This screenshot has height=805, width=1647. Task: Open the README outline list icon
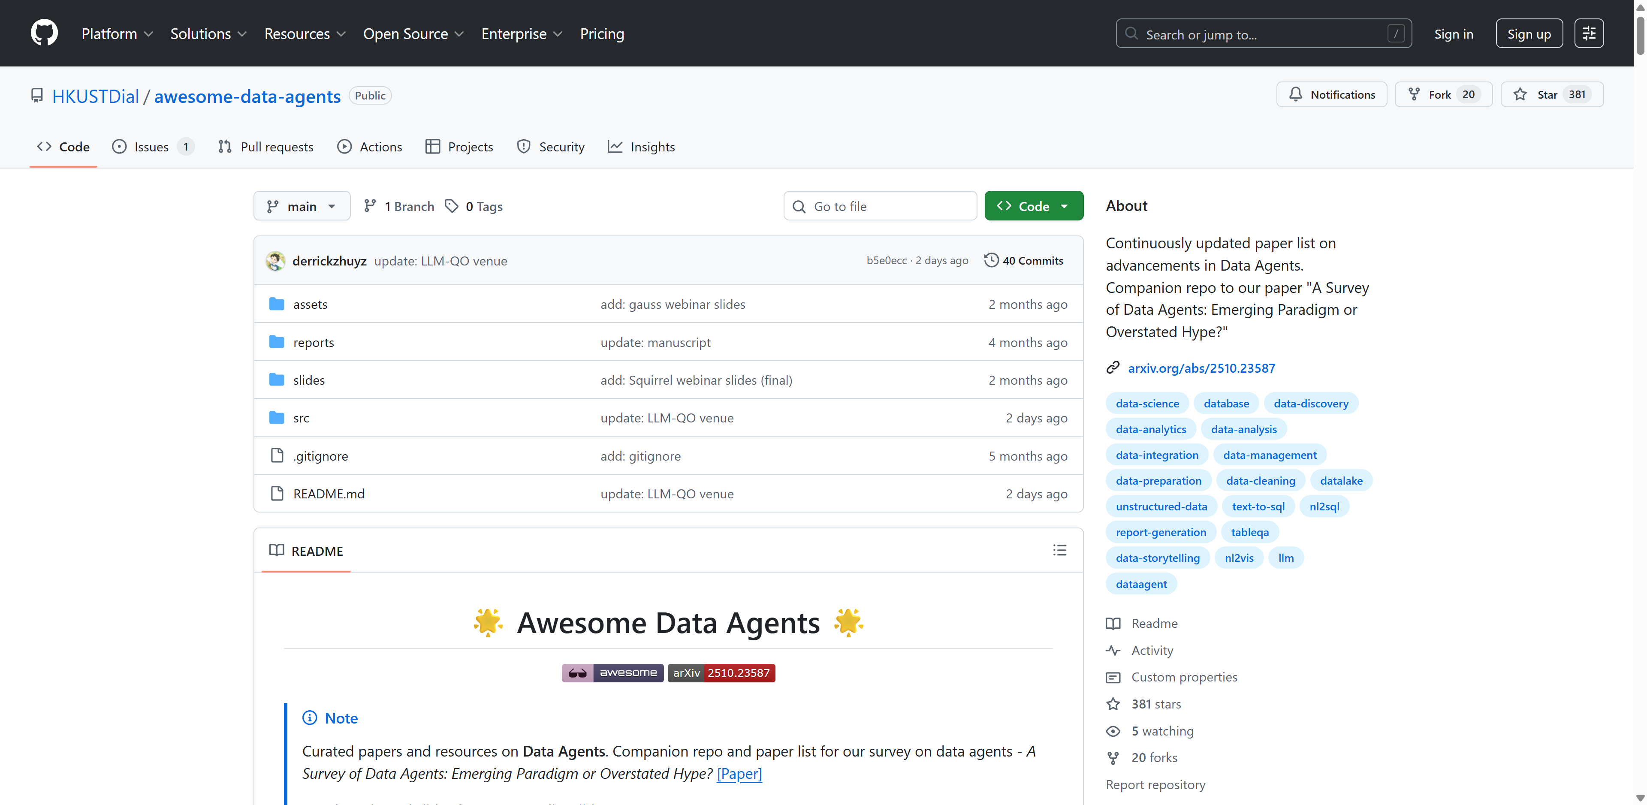click(1059, 550)
